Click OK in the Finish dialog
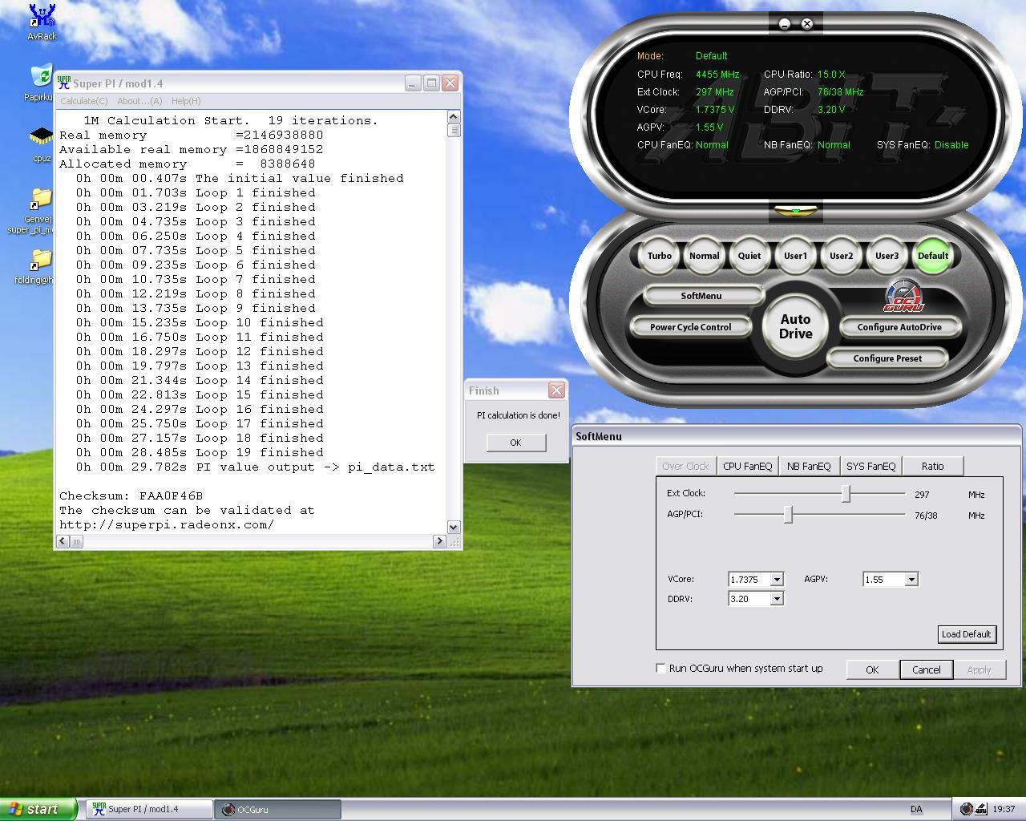Viewport: 1026px width, 821px height. 515,443
